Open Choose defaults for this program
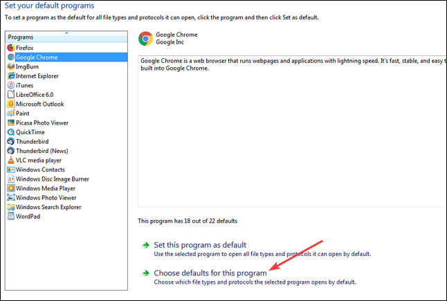This screenshot has width=447, height=301. tap(210, 273)
